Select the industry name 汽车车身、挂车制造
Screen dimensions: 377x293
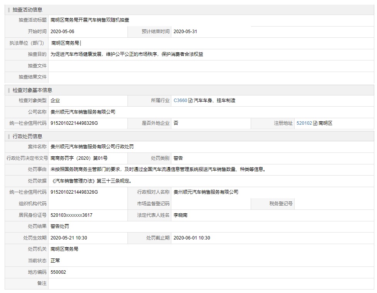(x=214, y=100)
